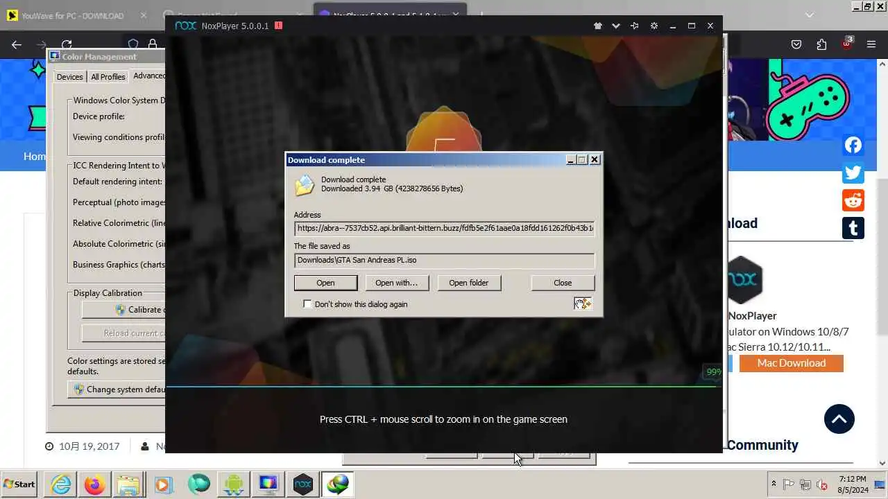Click NoxPlayer link text on webpage
The height and width of the screenshot is (499, 888).
pyautogui.click(x=752, y=316)
